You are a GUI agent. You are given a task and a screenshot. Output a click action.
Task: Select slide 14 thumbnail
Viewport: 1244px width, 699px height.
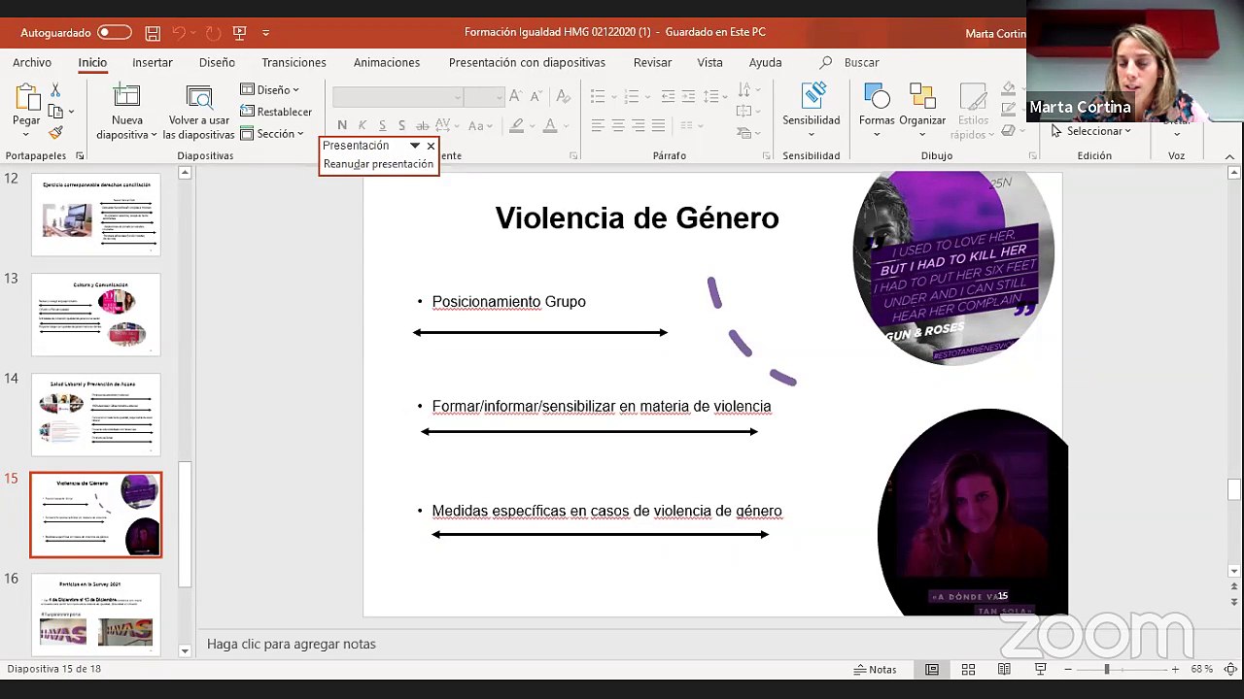tap(95, 415)
